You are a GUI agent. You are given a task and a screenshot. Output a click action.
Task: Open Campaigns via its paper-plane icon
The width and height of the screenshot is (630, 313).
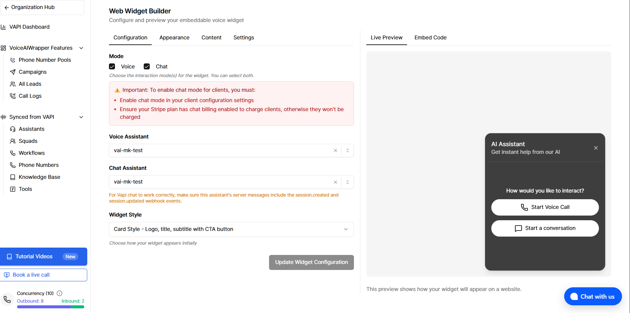[13, 72]
